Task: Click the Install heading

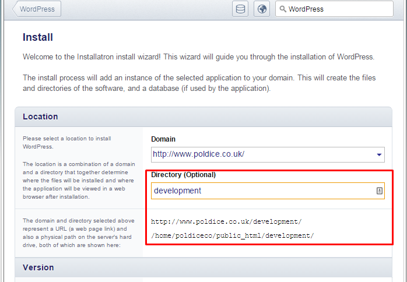Action: 38,37
